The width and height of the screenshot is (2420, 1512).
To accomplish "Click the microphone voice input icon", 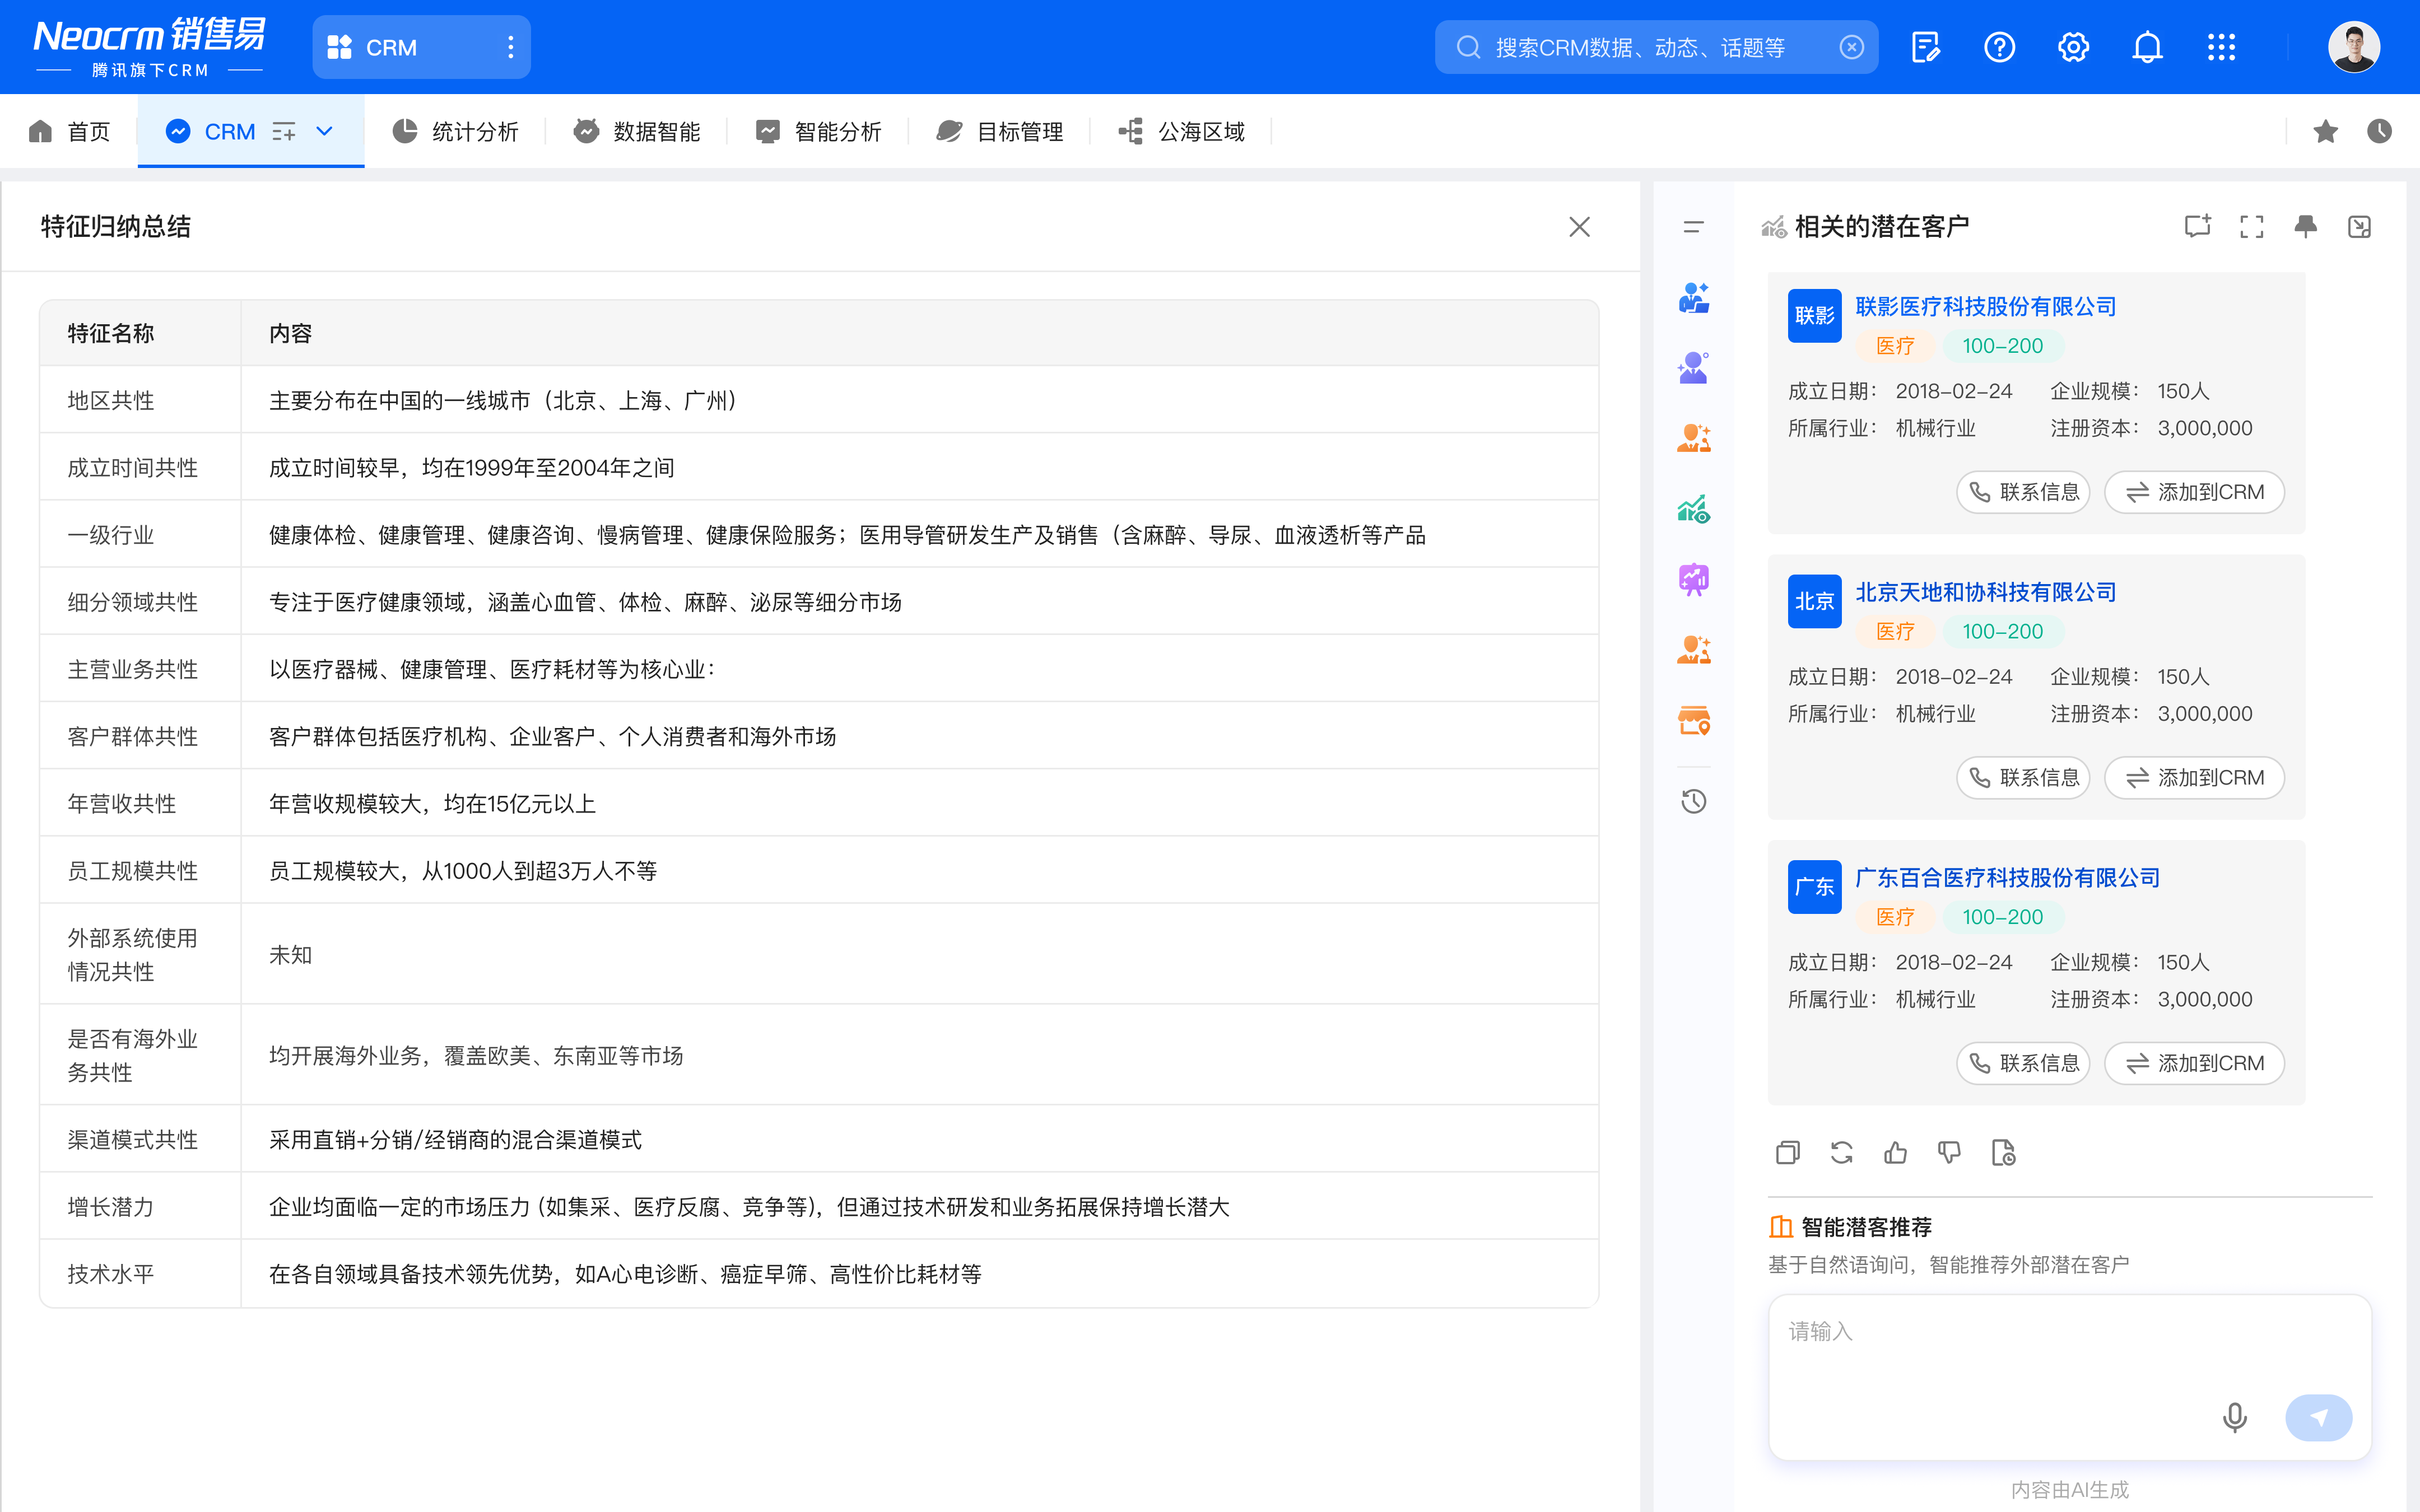I will point(2234,1417).
